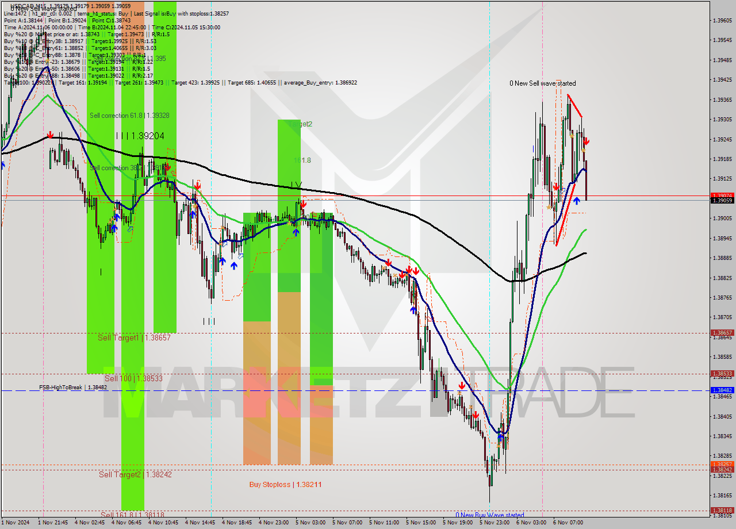Screen dimensions: 736x529
Task: Click the 'average_Buy_entry: 1.386922' text
Action: (319, 83)
